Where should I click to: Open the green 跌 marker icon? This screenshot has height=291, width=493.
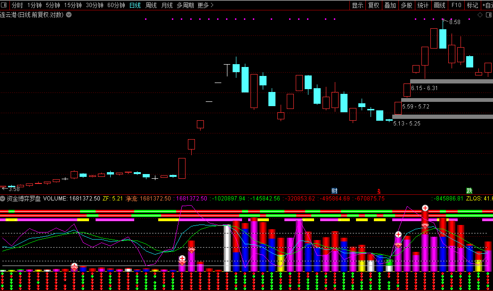coord(469,191)
